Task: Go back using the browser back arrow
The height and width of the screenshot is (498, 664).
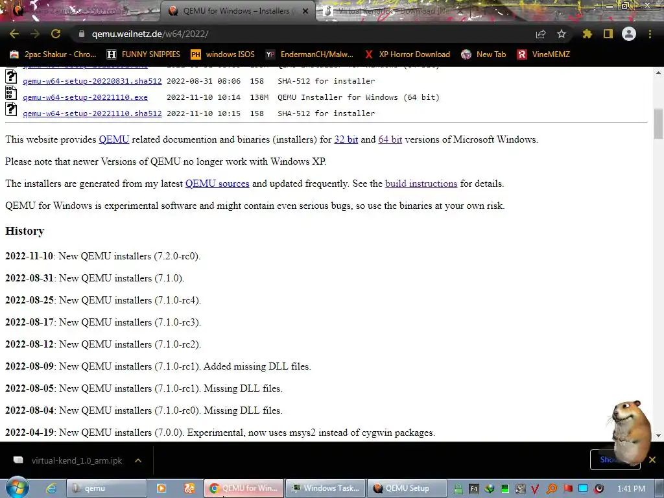Action: click(x=14, y=34)
